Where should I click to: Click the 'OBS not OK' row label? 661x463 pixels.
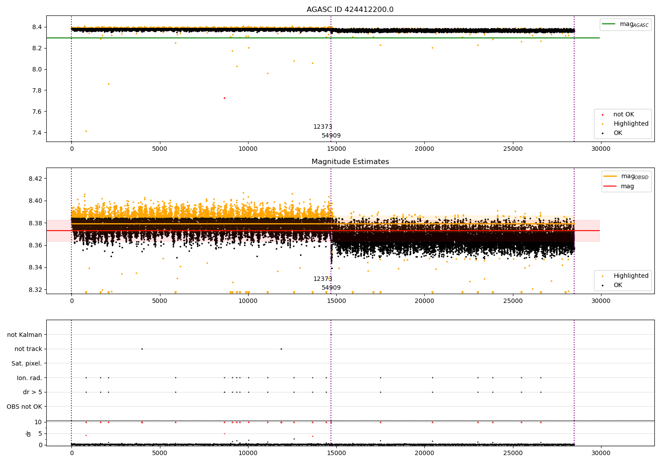(25, 407)
